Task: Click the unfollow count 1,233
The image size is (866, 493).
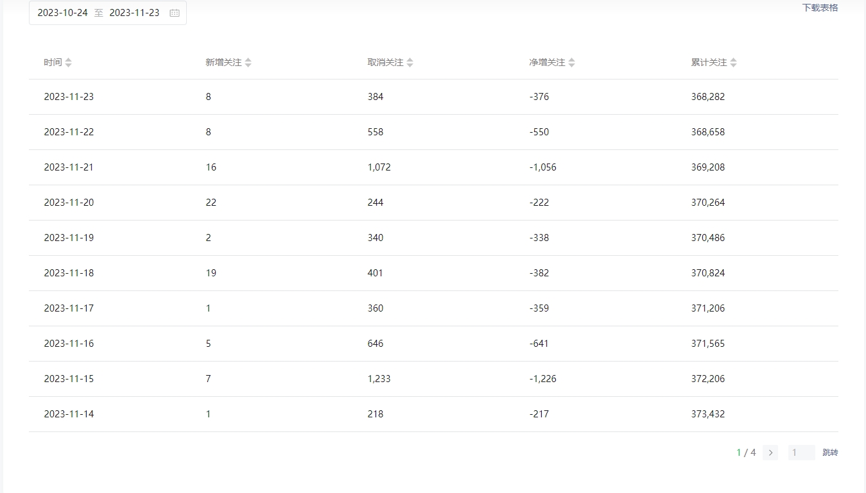Action: [x=379, y=379]
